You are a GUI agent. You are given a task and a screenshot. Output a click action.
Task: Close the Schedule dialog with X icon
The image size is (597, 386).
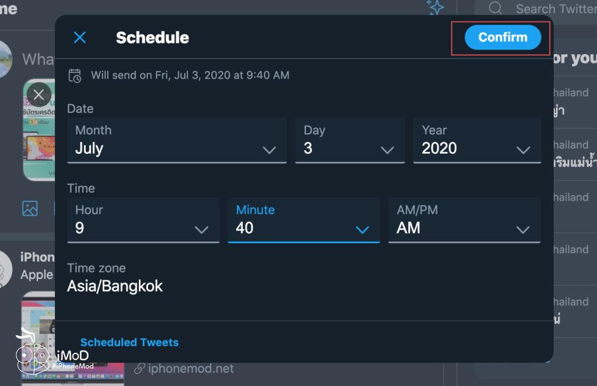pos(80,38)
